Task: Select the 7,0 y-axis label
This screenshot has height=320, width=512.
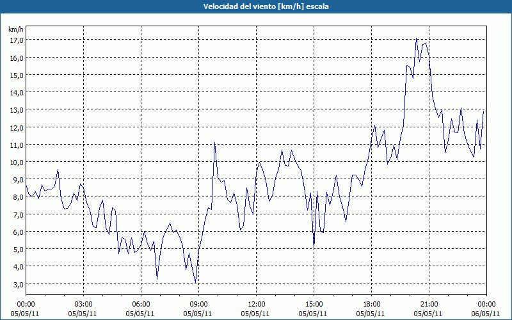Action: pos(19,214)
